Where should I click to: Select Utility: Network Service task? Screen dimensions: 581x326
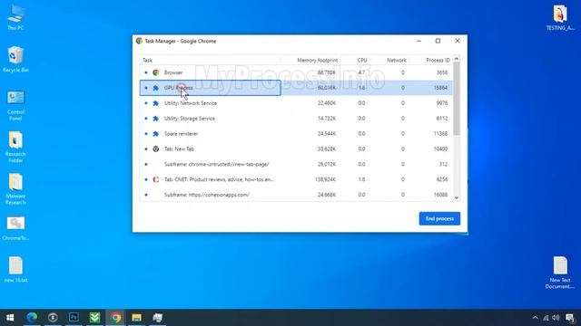coord(296,103)
